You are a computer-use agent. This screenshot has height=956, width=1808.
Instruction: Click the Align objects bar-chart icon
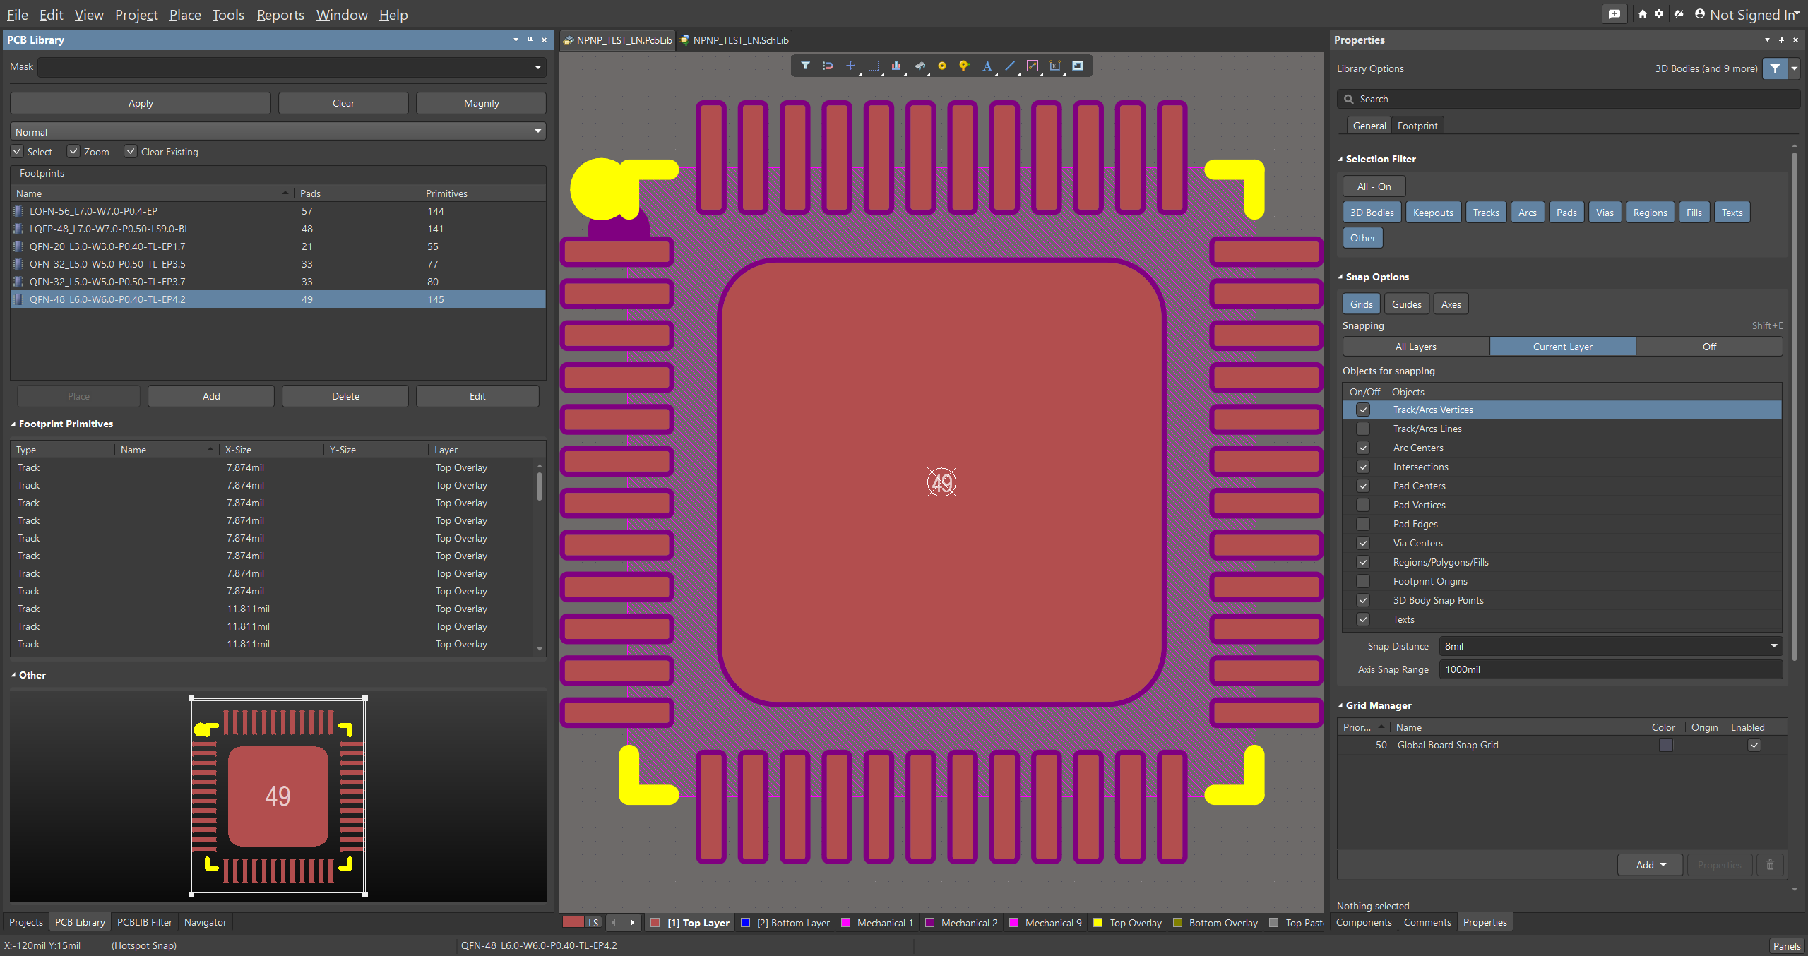pyautogui.click(x=896, y=66)
